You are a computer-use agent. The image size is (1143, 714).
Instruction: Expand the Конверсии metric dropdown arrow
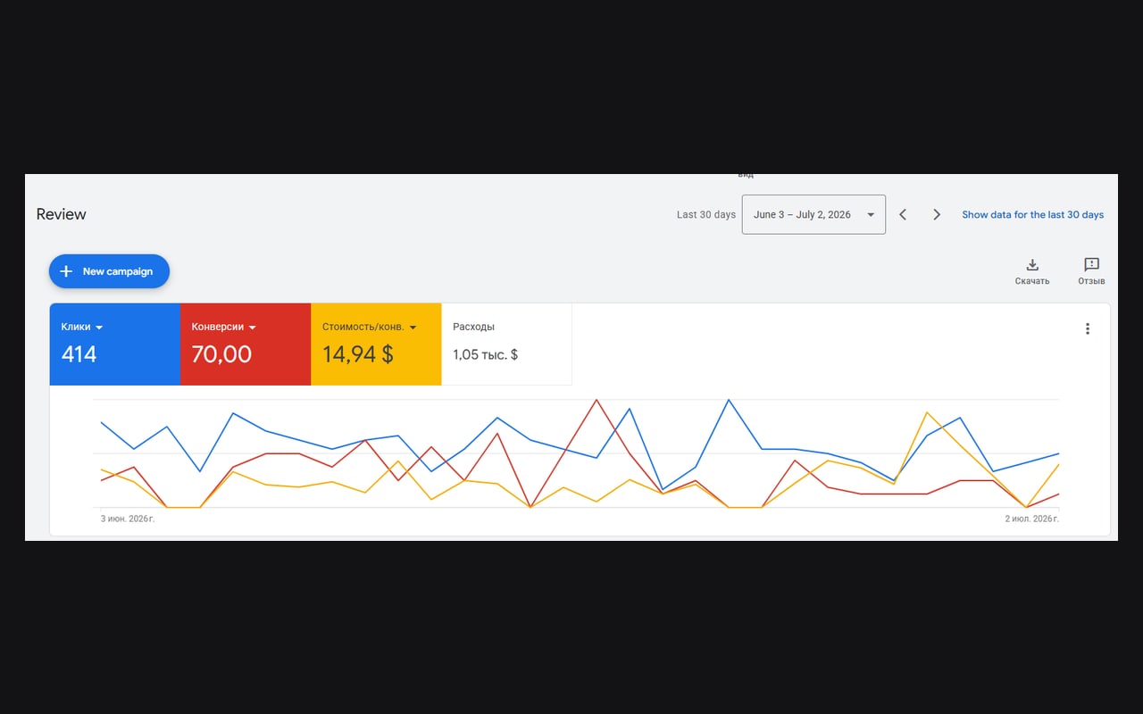point(253,328)
